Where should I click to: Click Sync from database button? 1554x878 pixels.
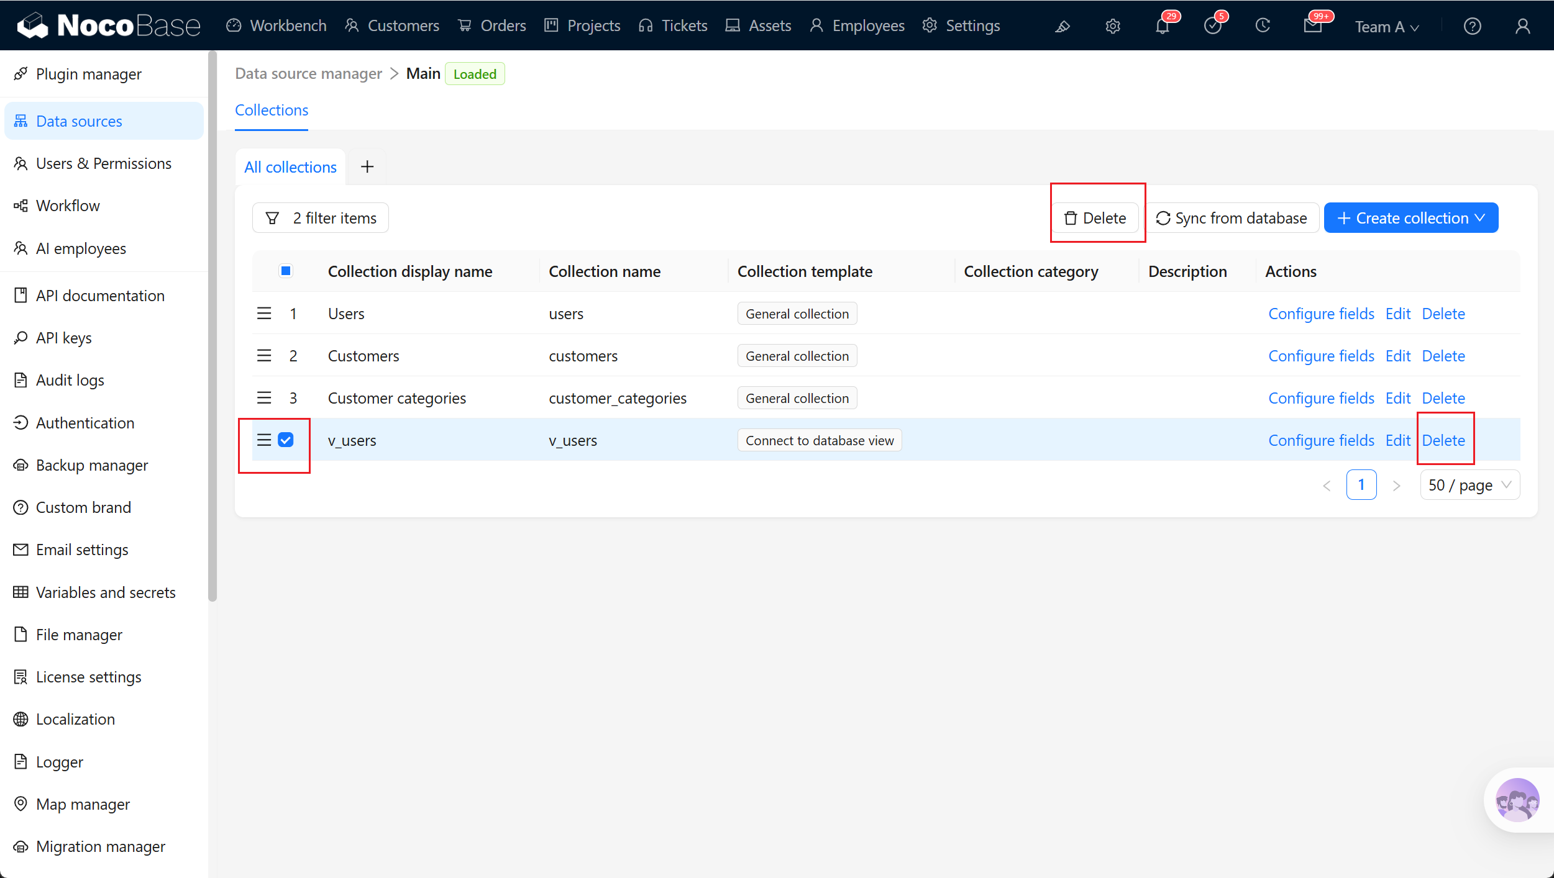click(x=1232, y=218)
